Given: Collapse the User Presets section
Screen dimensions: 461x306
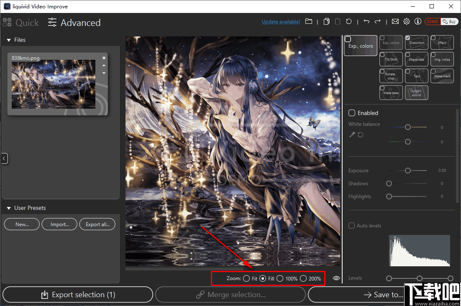Looking at the screenshot, I should 9,208.
